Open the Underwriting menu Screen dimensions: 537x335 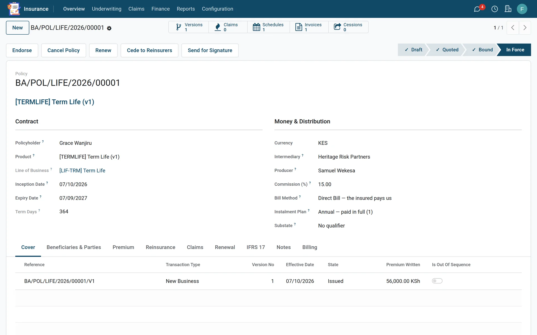[x=107, y=9]
